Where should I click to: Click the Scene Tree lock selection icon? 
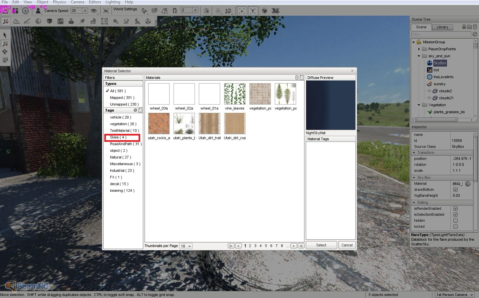464,27
